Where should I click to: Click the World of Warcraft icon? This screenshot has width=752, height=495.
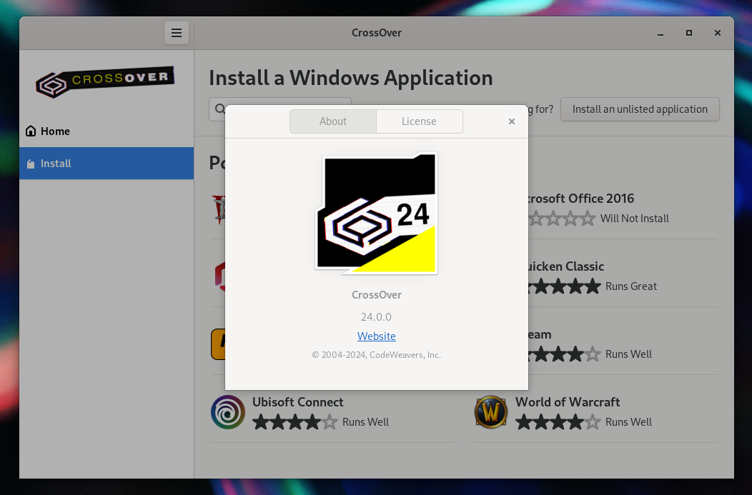(491, 412)
